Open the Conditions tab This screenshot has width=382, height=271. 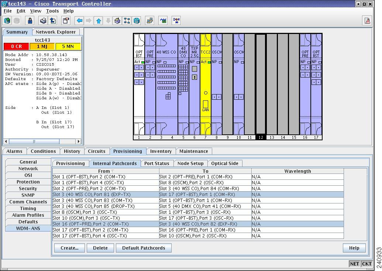[43, 151]
